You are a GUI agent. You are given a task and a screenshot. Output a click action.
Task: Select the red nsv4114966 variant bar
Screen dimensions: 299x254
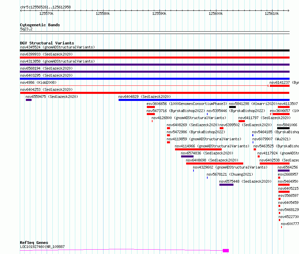(x=198, y=149)
